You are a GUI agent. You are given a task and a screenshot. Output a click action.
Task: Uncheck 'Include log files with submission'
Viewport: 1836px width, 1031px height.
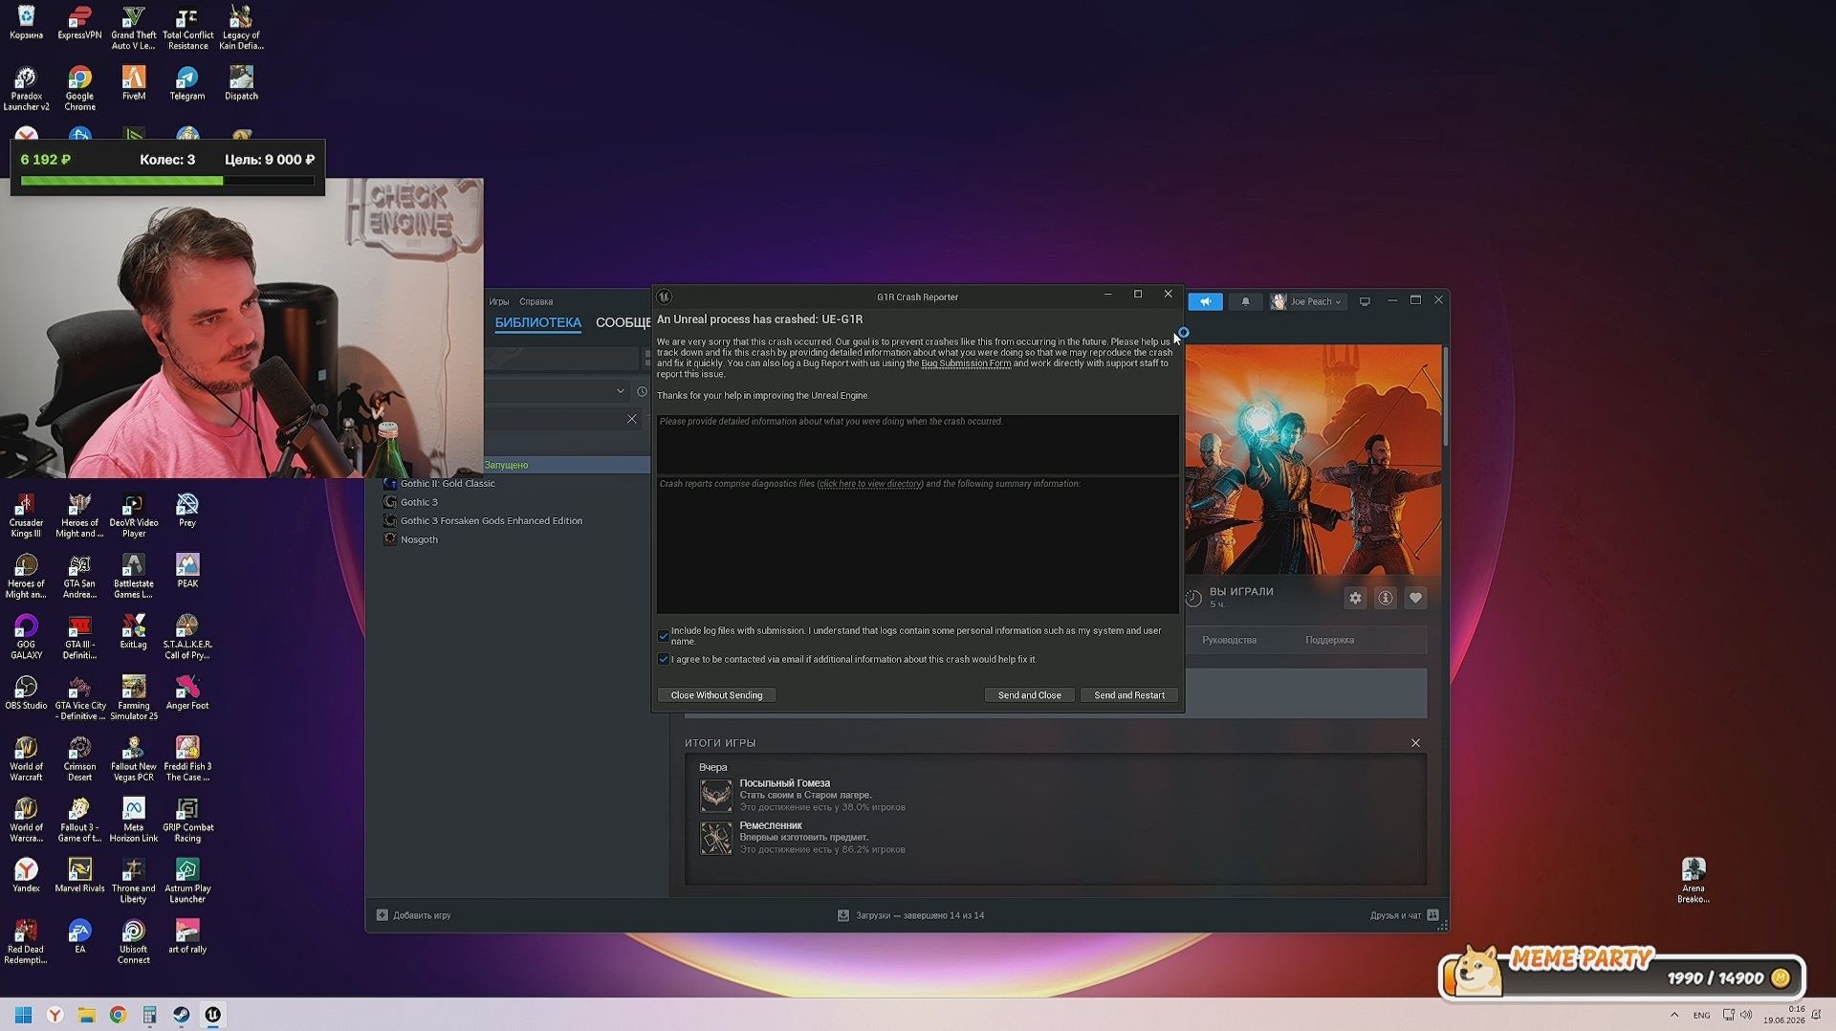[663, 635]
